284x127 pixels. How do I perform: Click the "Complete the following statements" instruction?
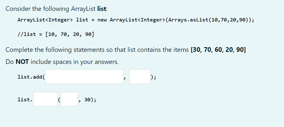[x=97, y=50]
